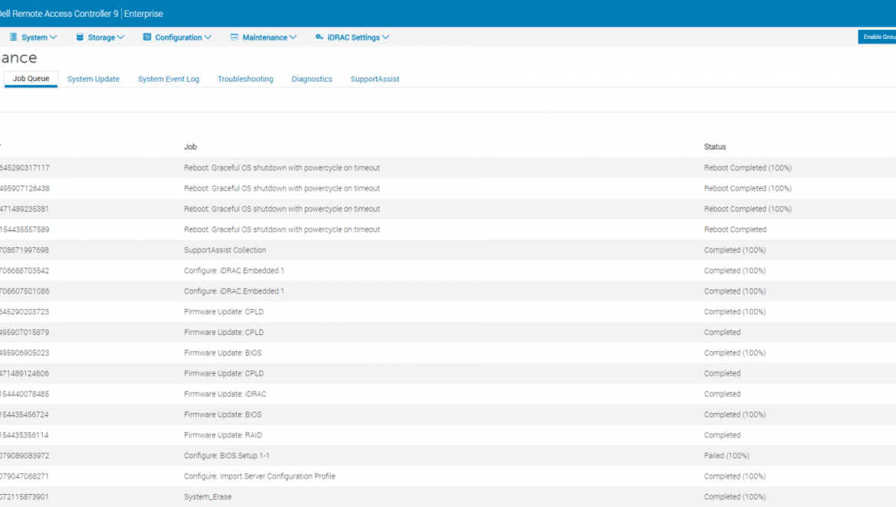Select job ID ending 471489235381
The width and height of the screenshot is (896, 507).
(x=25, y=209)
